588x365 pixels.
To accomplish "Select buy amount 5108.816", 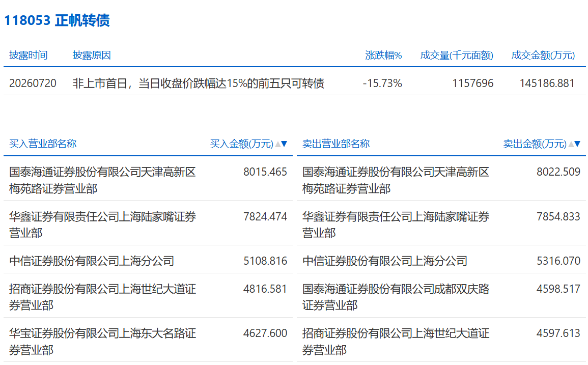I will tap(265, 261).
